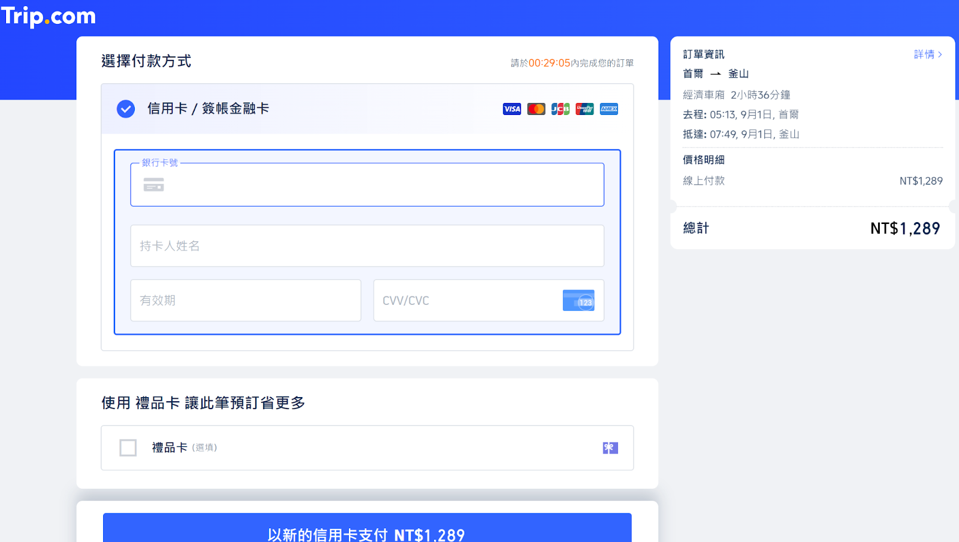Focus the CVV/CVC input field

click(488, 300)
